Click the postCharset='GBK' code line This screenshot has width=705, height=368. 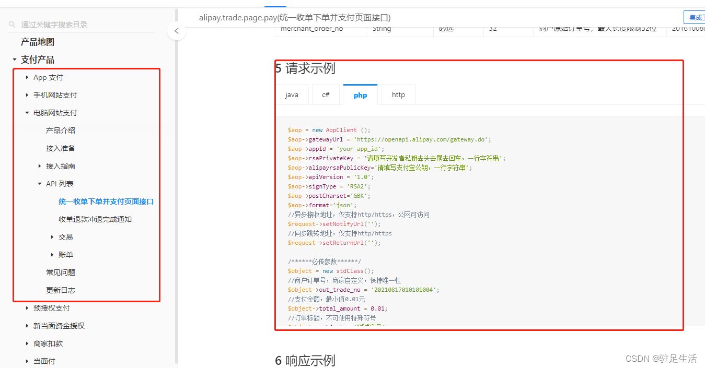329,196
